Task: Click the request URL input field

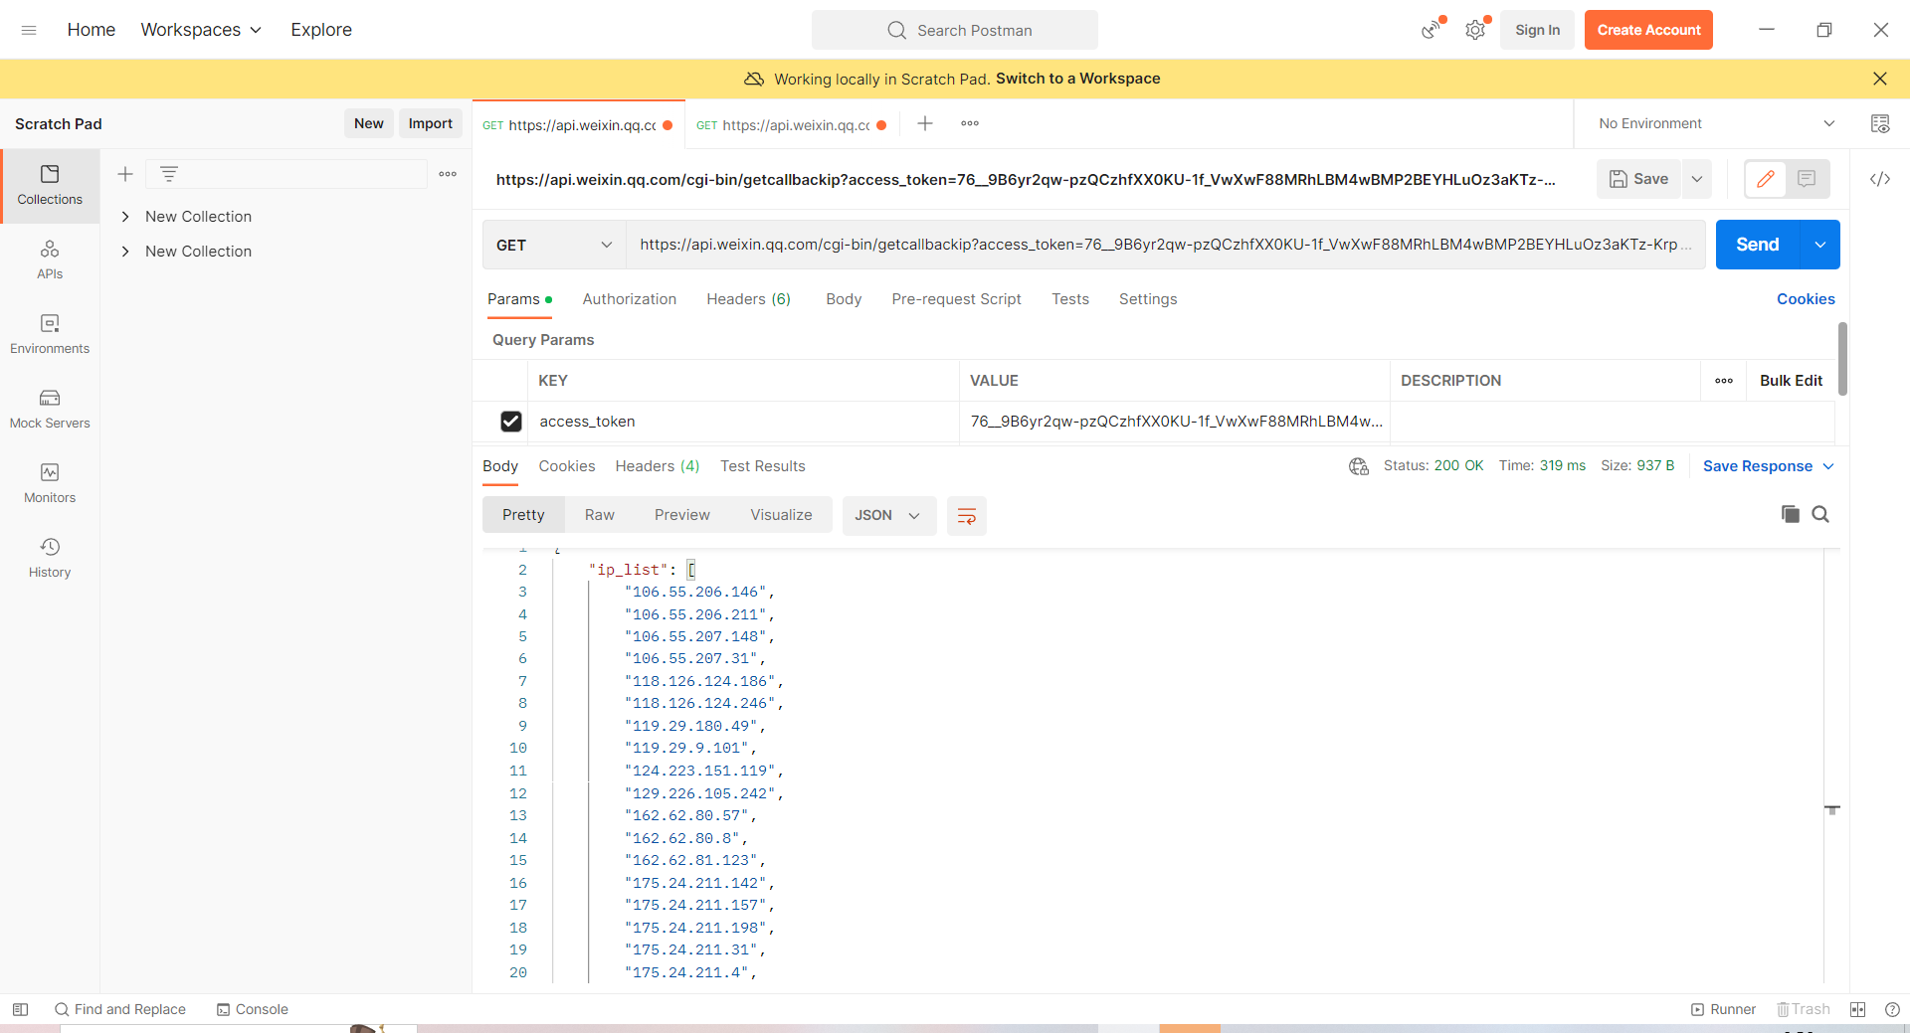Action: click(1165, 245)
